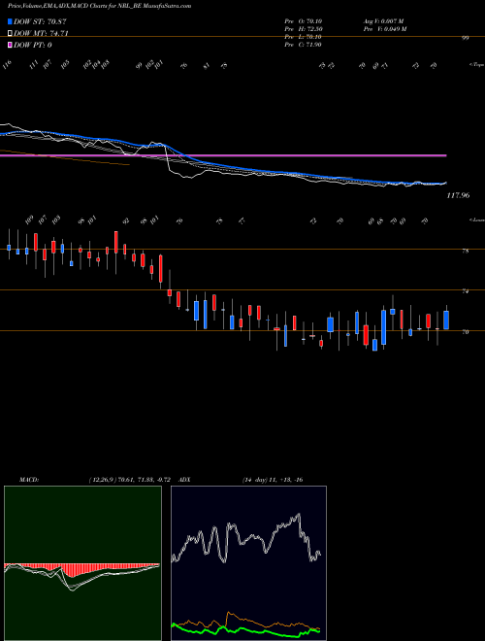Click the 'MACD:' heading label
The image size is (485, 641).
click(x=28, y=480)
